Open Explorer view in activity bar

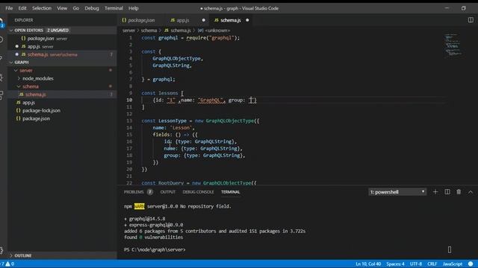click(1, 22)
